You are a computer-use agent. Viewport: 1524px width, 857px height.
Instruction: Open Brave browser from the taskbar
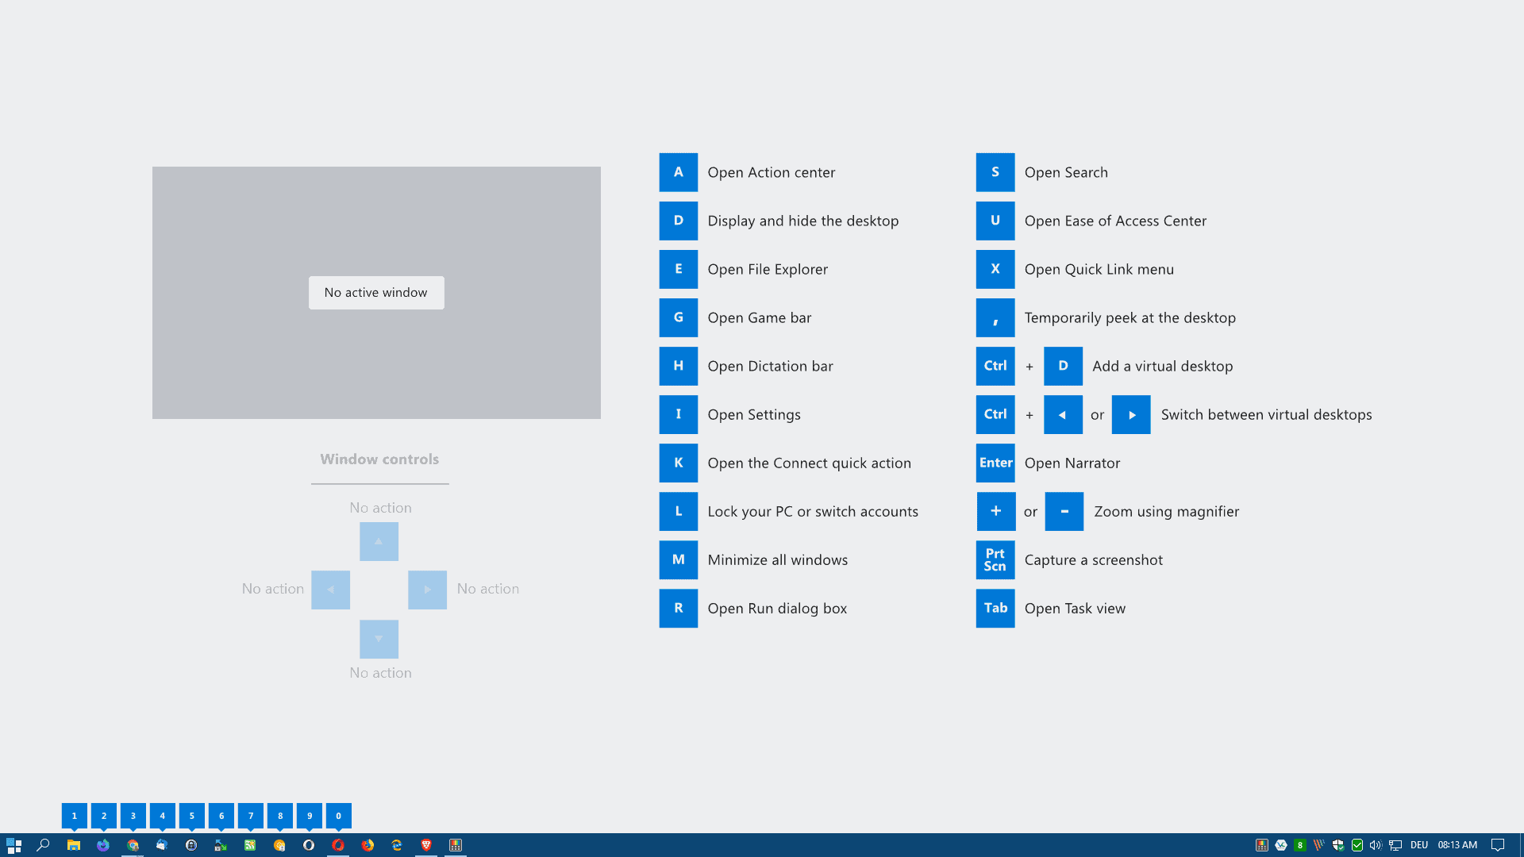click(426, 846)
